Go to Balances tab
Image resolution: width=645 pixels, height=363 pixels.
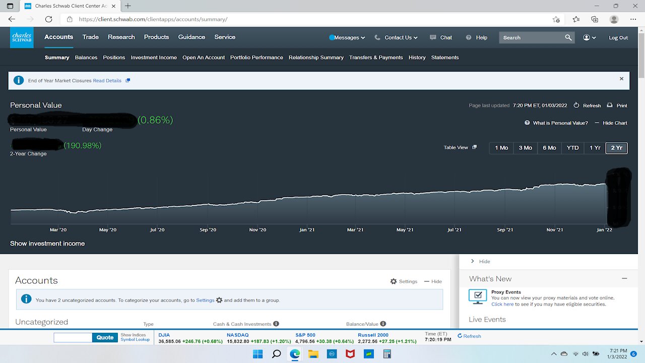[86, 57]
